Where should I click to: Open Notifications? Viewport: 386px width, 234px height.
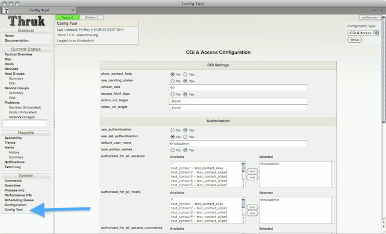[x=14, y=162]
